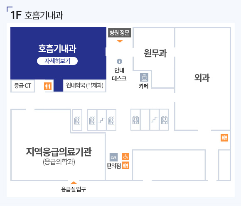Click the wheelchair accessible restroom icon
The width and height of the screenshot is (241, 206).
[125, 156]
